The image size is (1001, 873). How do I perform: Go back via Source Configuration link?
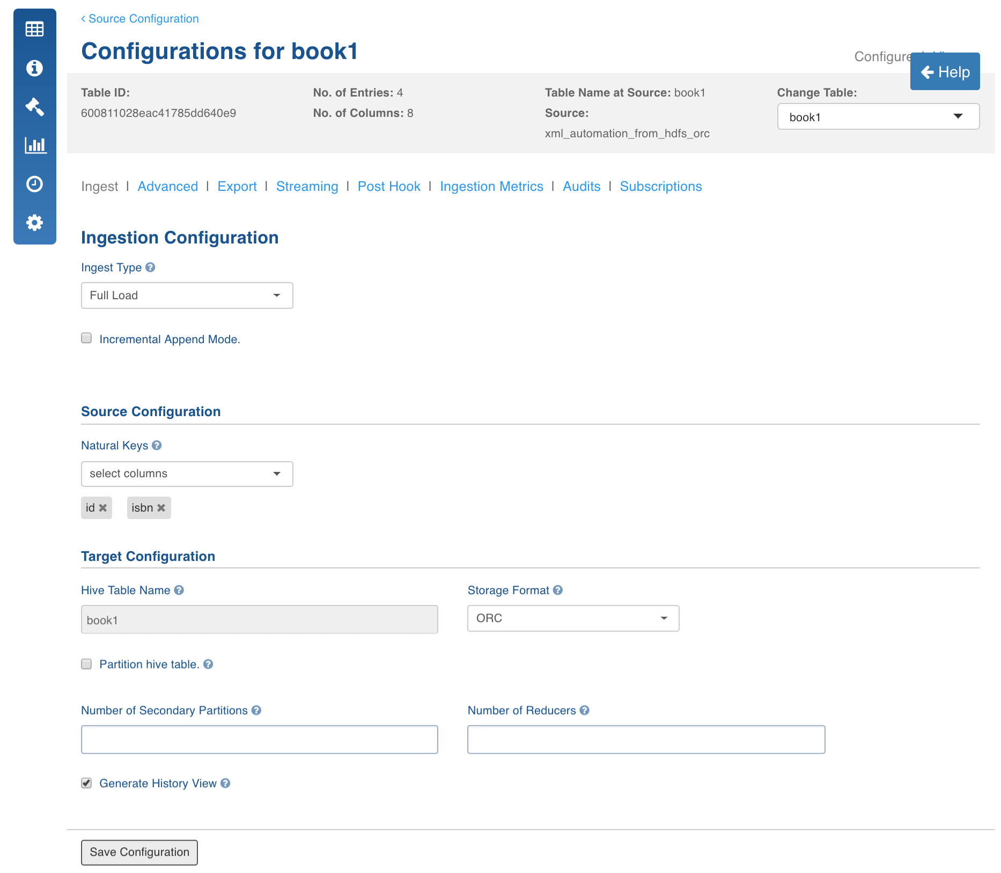pyautogui.click(x=140, y=19)
